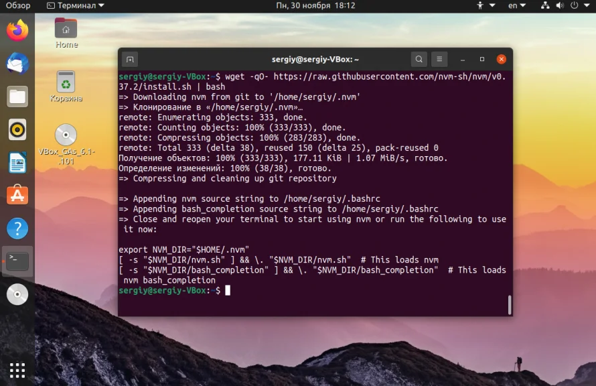Open the Files manager in dock
Image resolution: width=596 pixels, height=386 pixels.
(x=17, y=96)
